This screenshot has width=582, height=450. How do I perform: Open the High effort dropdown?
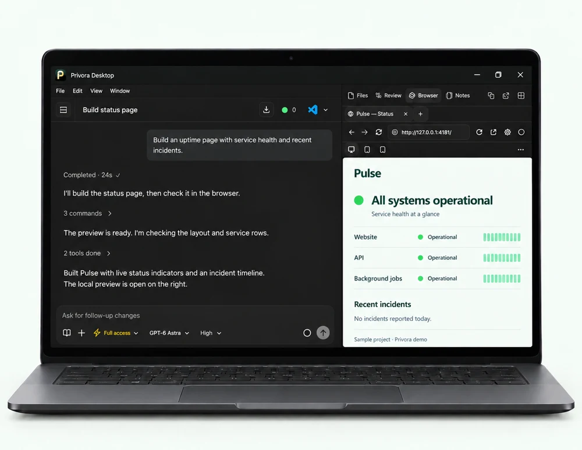tap(211, 333)
